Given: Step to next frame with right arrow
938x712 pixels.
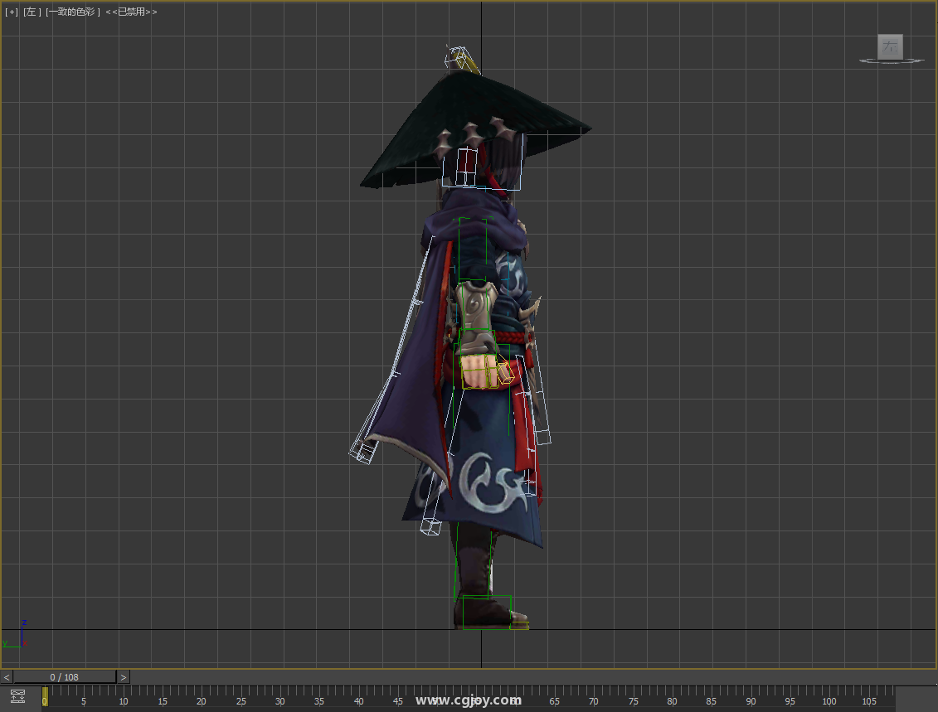Looking at the screenshot, I should tap(123, 677).
